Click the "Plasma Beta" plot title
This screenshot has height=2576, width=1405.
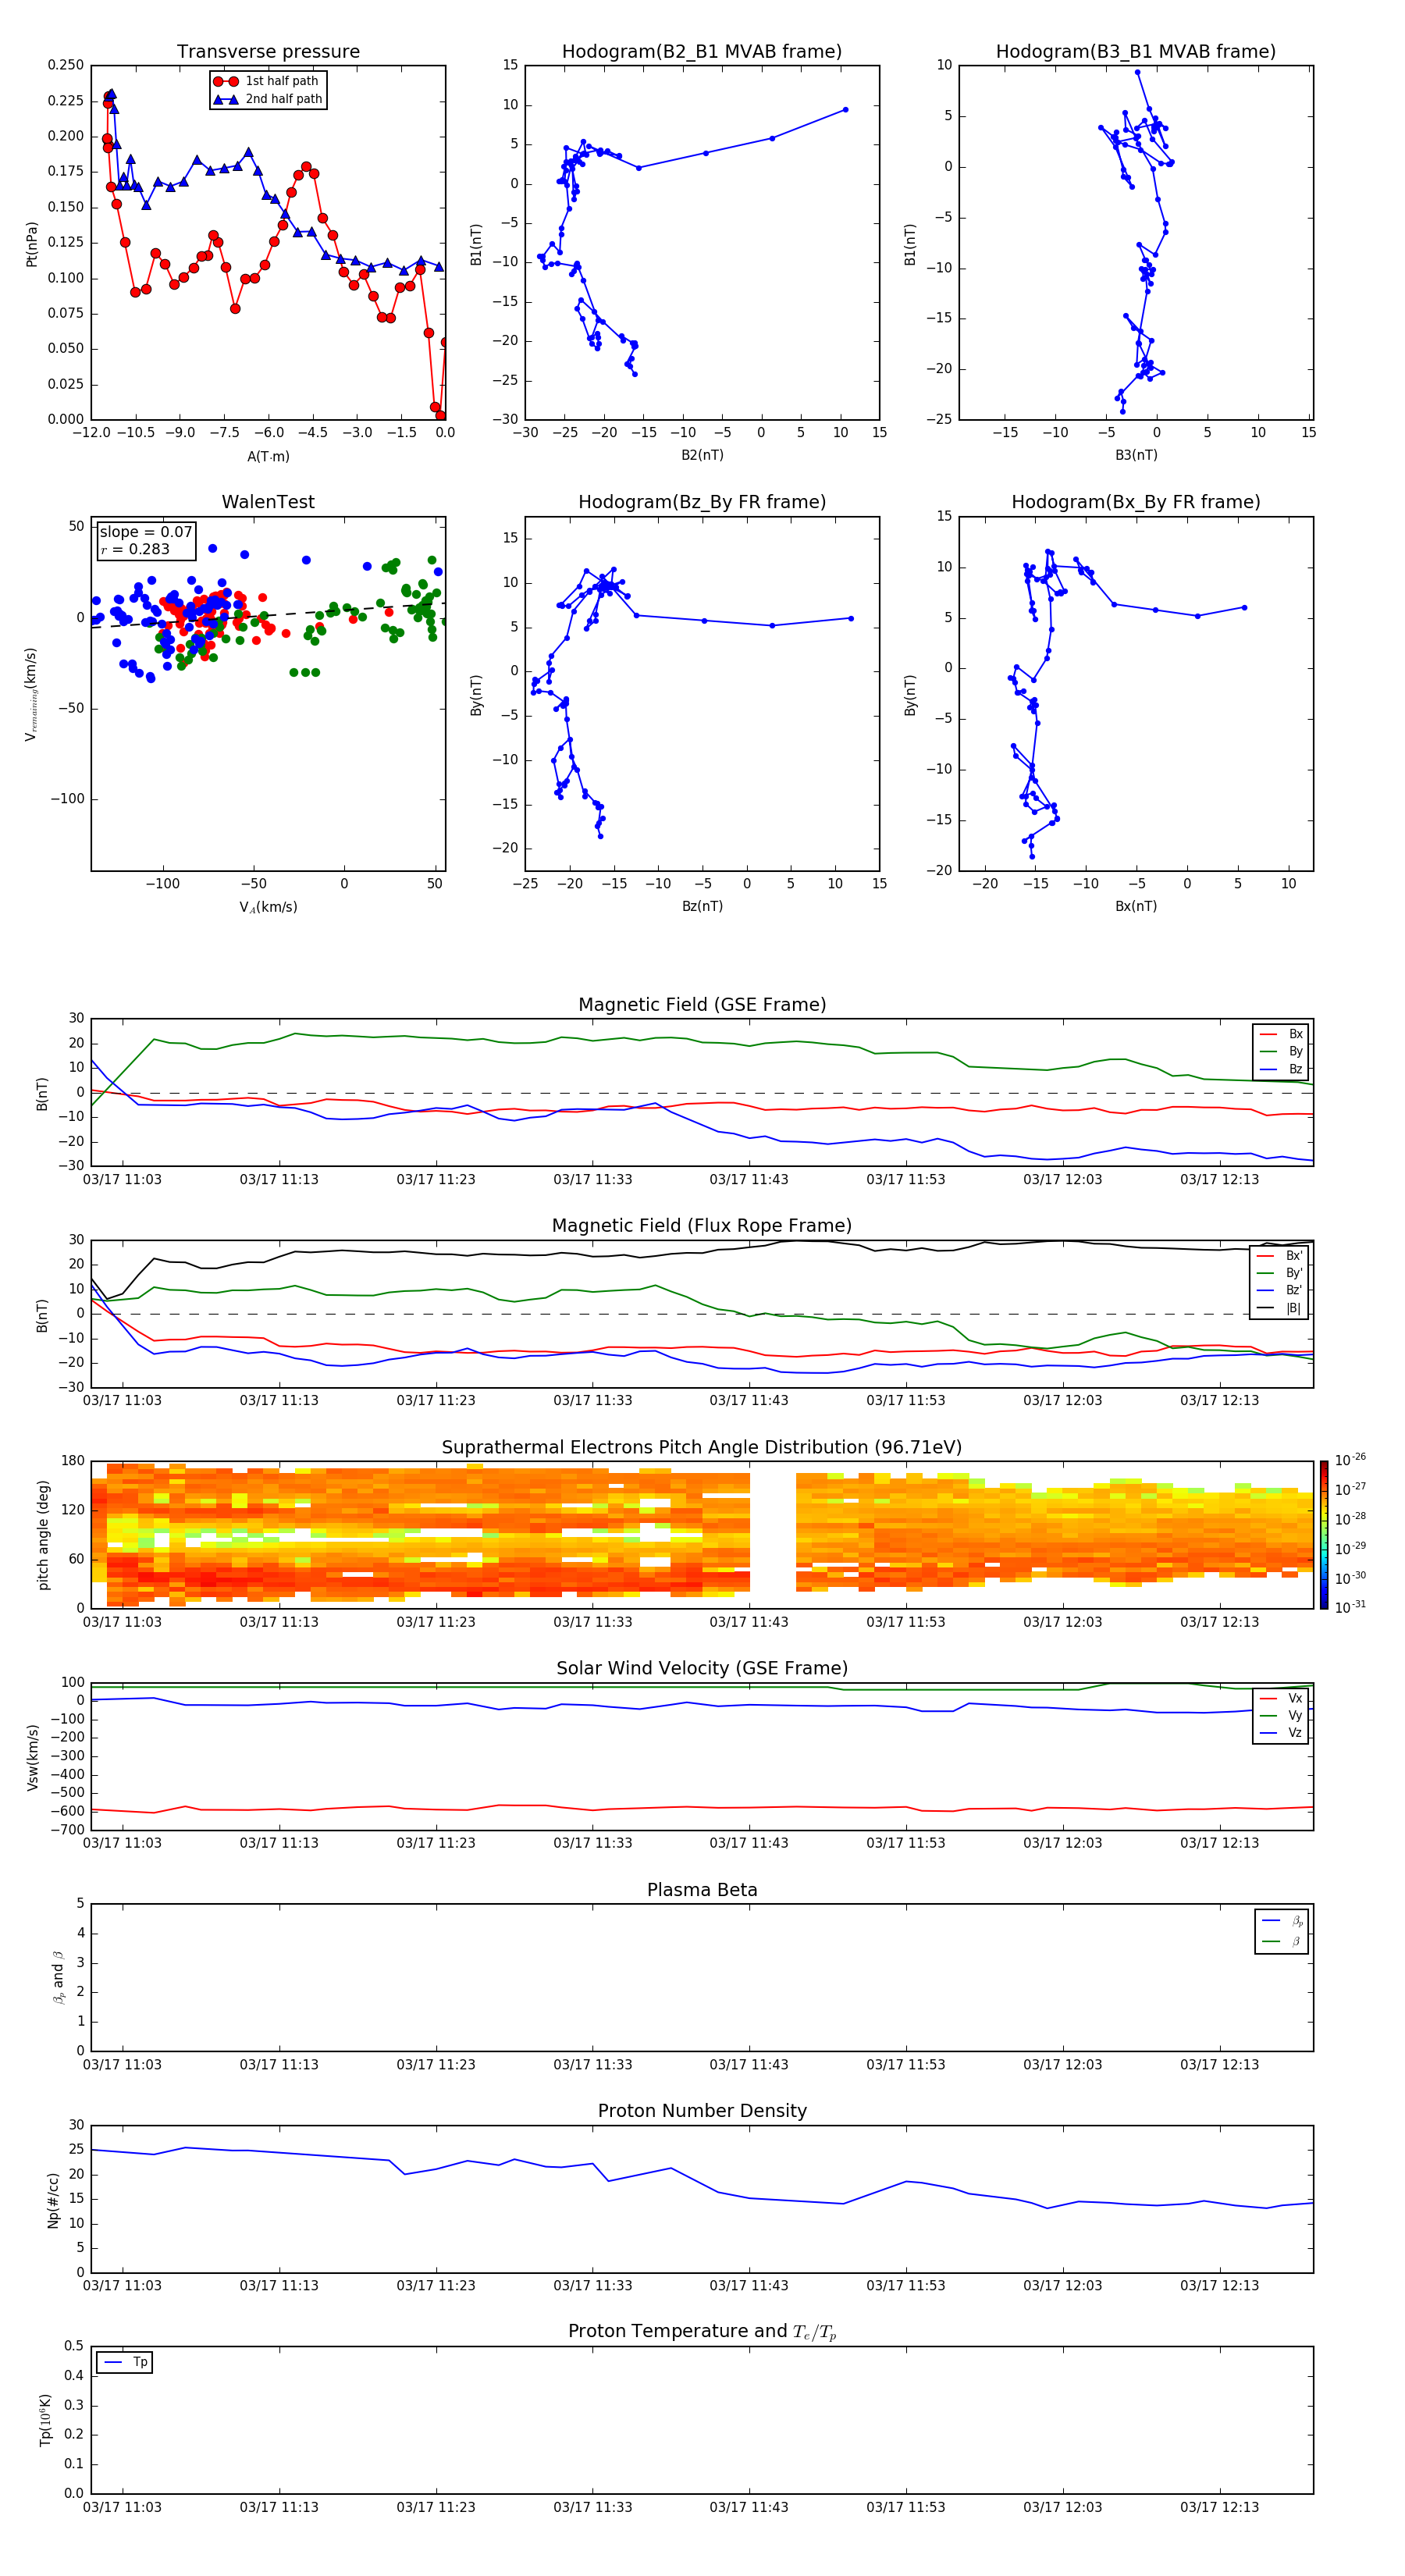point(702,1890)
